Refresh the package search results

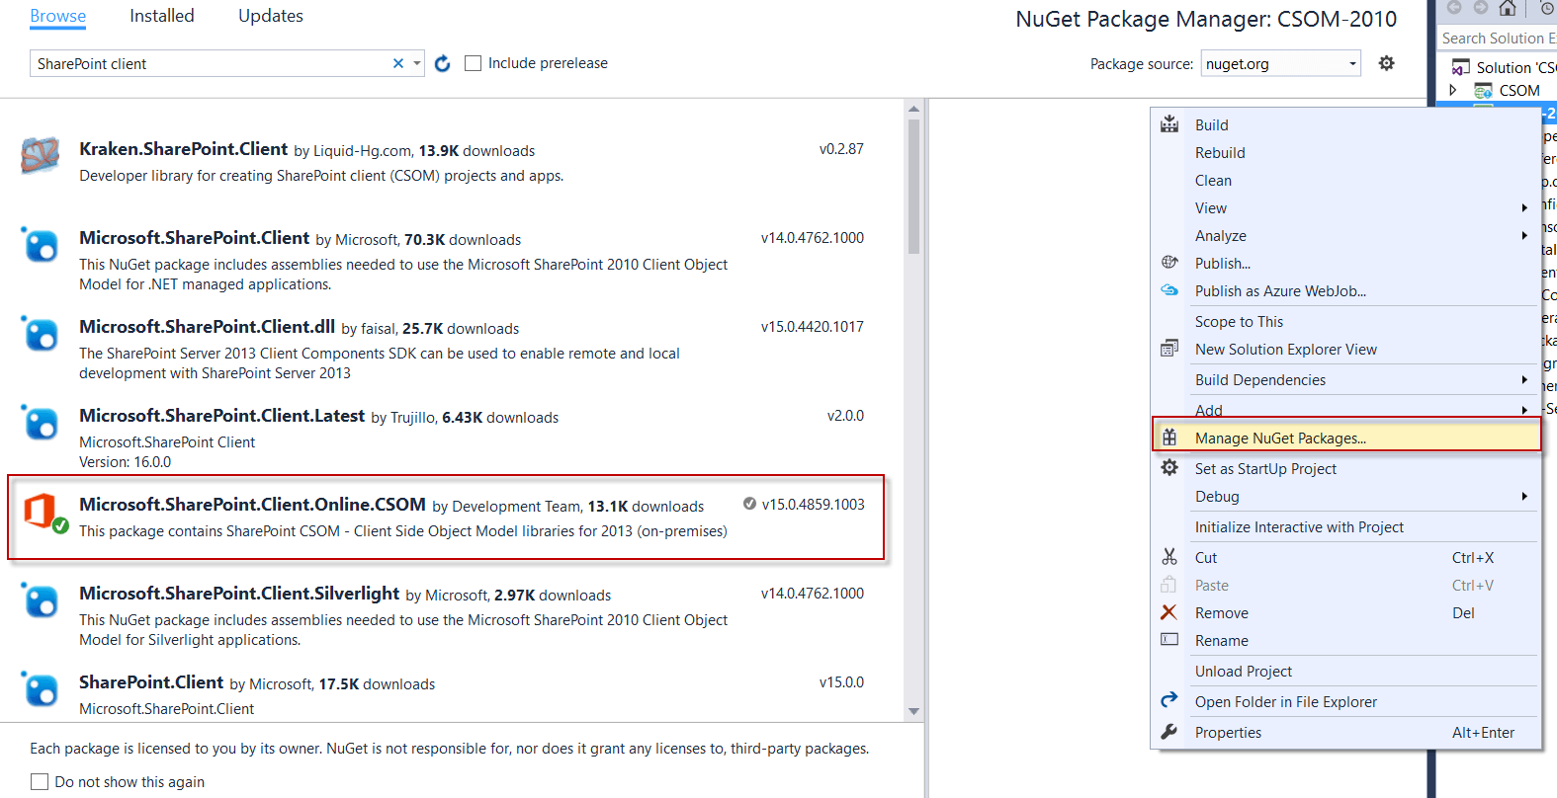443,63
